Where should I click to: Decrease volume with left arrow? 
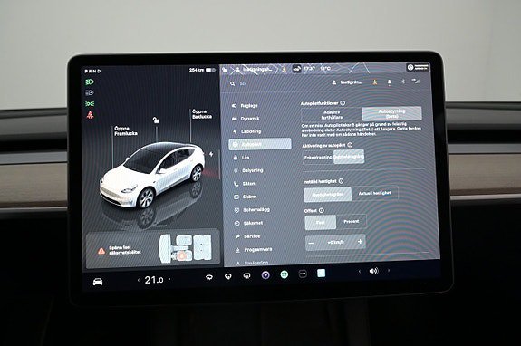pos(359,272)
